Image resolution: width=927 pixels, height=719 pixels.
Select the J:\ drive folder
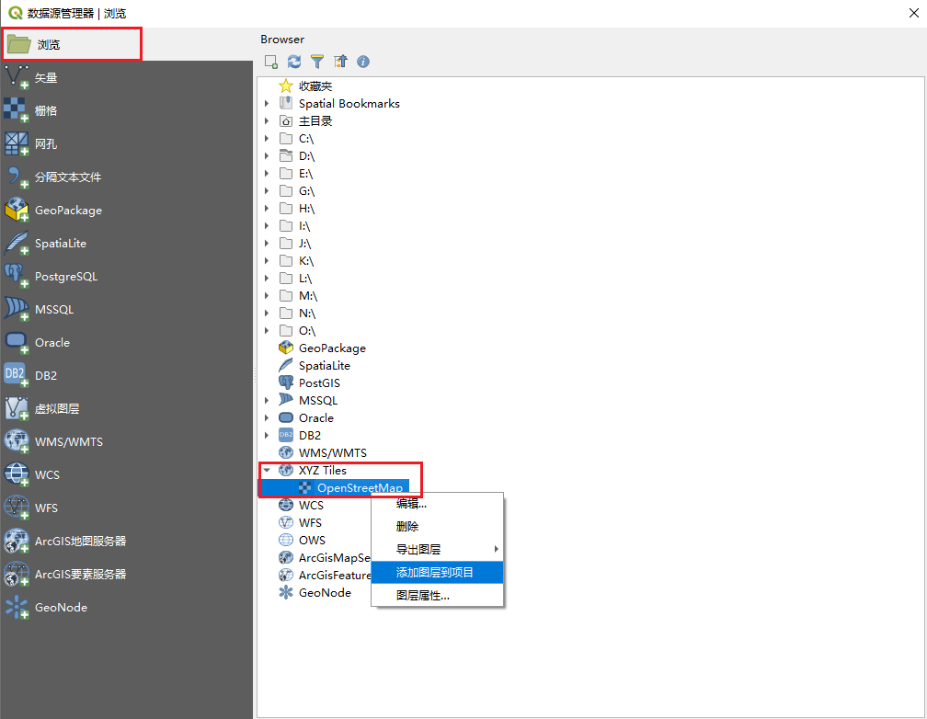pos(304,244)
